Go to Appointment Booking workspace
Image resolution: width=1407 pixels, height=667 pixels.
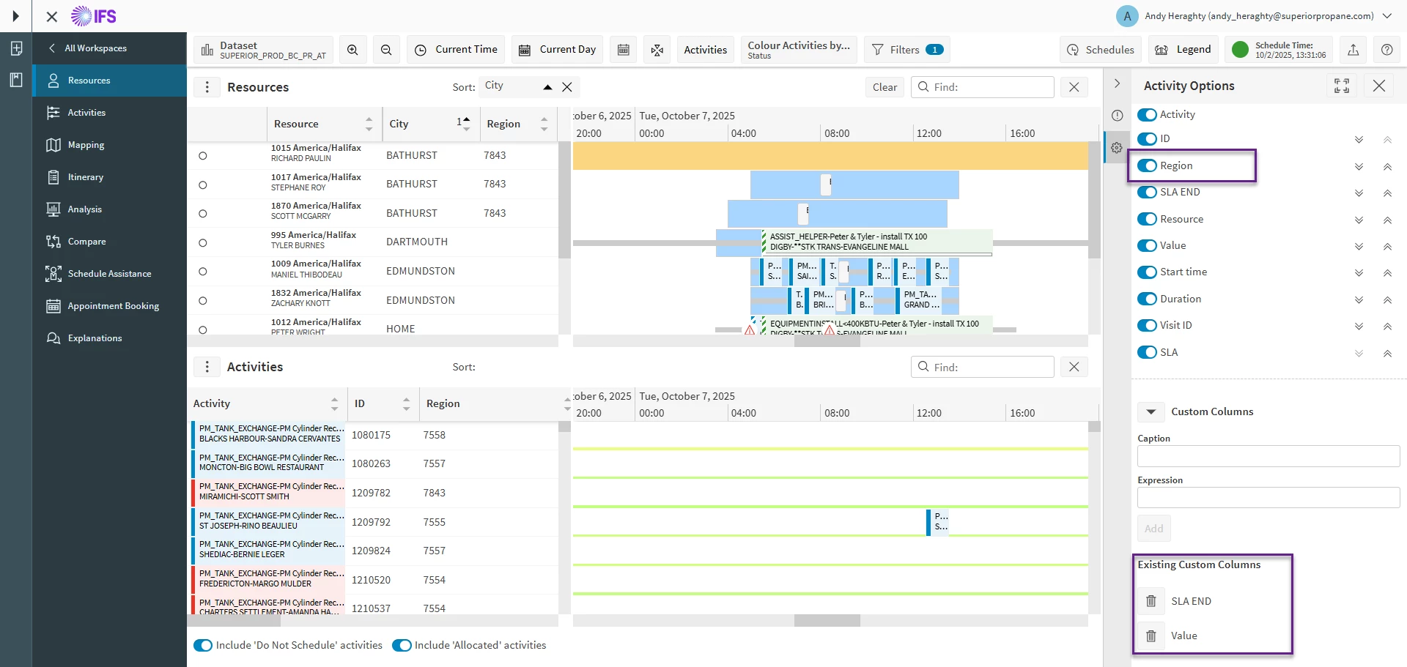113,306
